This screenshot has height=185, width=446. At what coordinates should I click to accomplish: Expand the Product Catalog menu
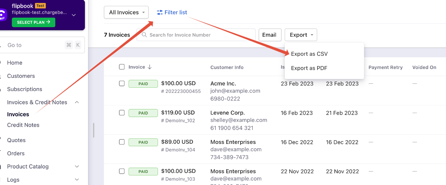pos(77,167)
